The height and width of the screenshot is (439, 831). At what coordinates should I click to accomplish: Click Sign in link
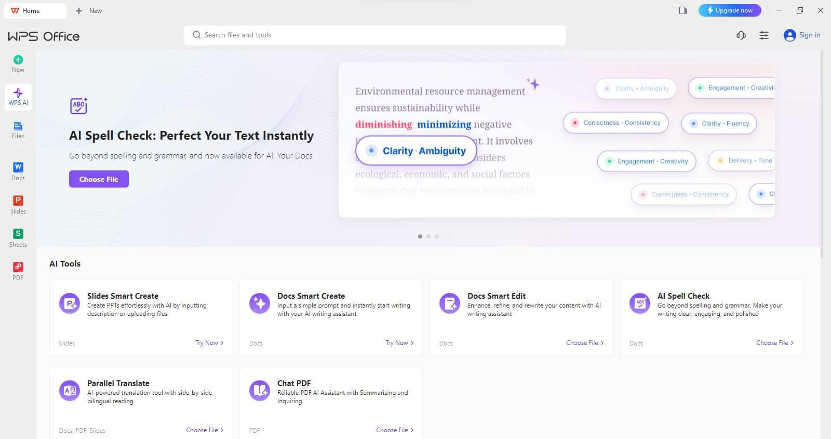point(810,35)
